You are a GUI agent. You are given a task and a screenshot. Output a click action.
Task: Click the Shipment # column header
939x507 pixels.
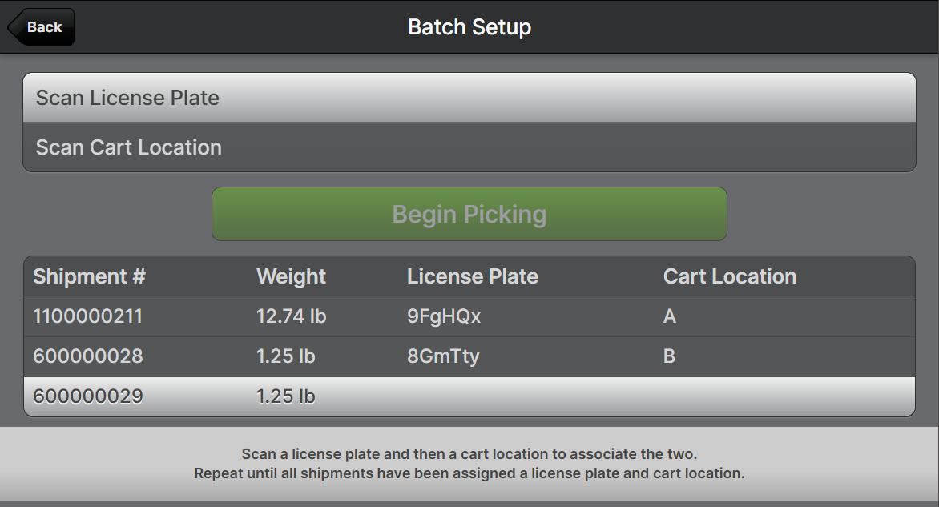tap(89, 276)
